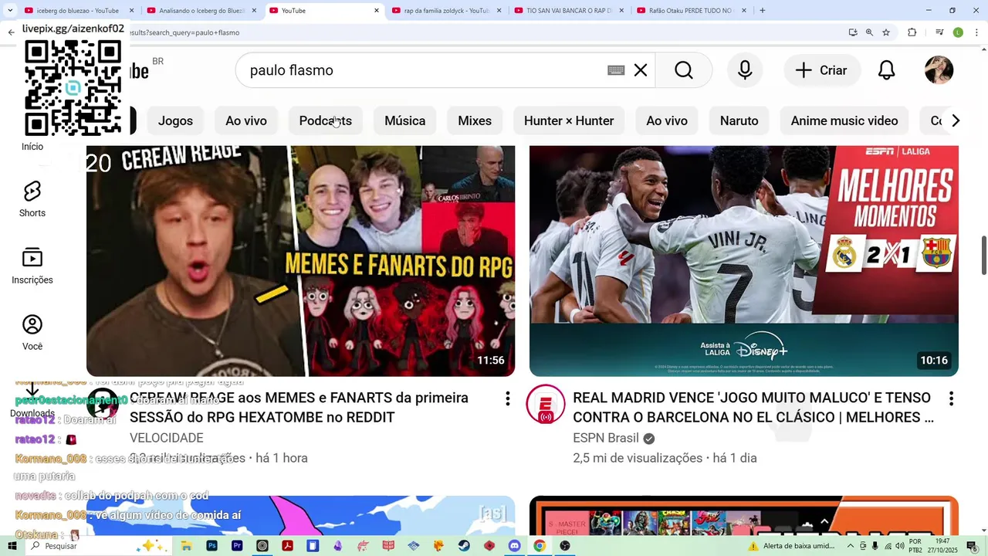Screen dimensions: 988x556
Task: Expand hidden system tray icons chevron
Action: click(850, 546)
